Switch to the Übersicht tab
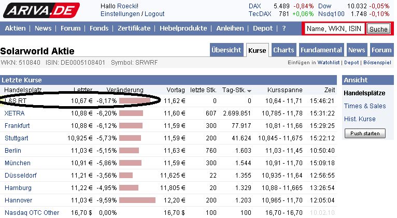The image size is (397, 218). pos(226,50)
